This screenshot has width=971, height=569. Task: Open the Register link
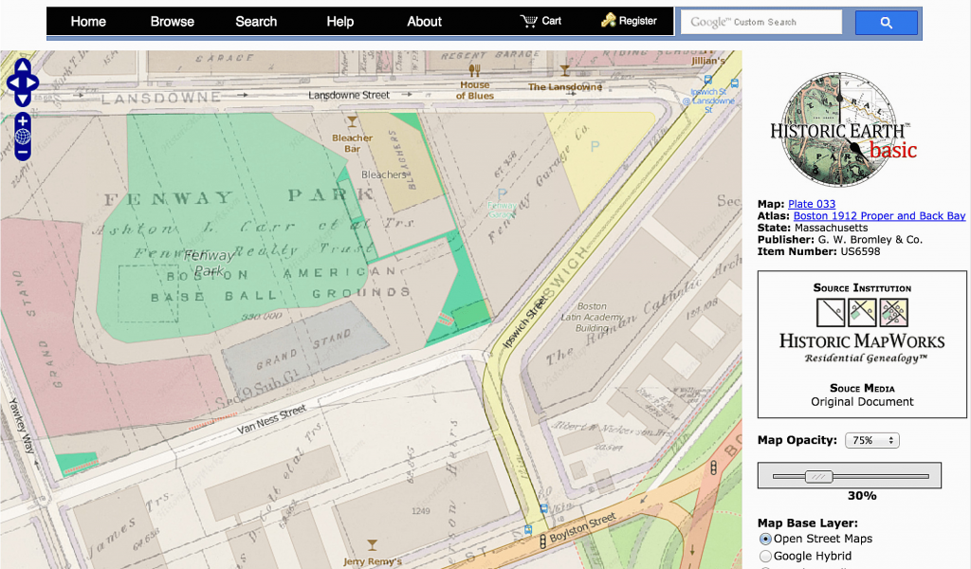[638, 21]
